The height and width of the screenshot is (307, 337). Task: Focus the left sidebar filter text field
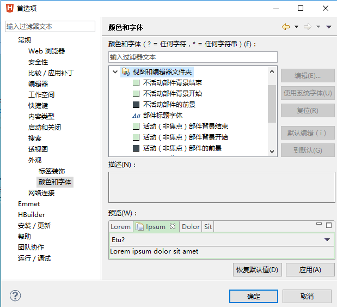(50, 27)
